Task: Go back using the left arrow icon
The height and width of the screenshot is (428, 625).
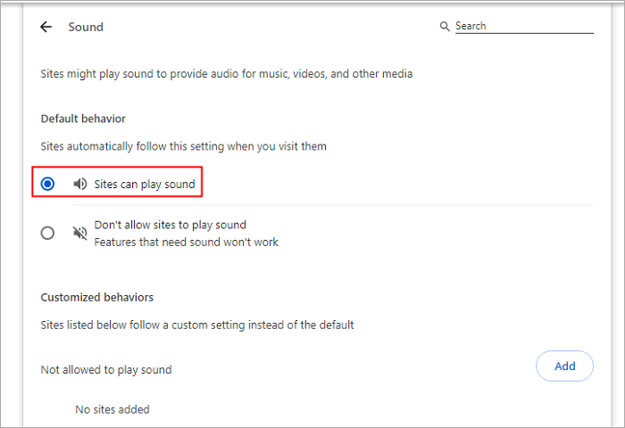Action: coord(46,28)
